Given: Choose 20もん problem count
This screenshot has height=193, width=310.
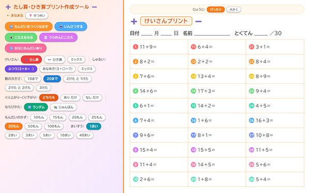Looking at the screenshot, I should 78,117.
